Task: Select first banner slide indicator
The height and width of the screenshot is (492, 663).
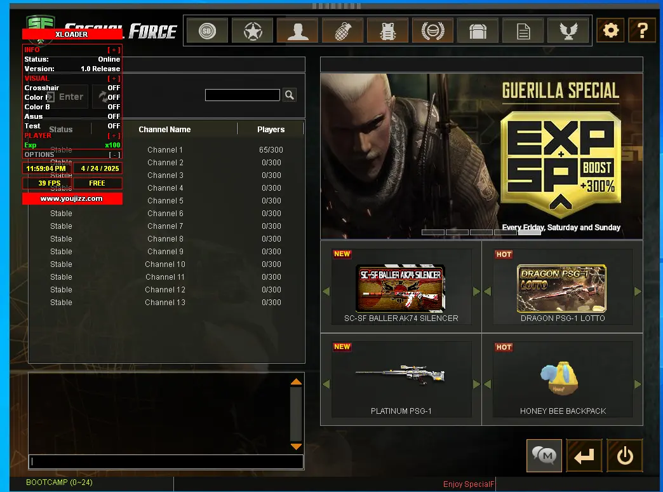Action: 433,233
